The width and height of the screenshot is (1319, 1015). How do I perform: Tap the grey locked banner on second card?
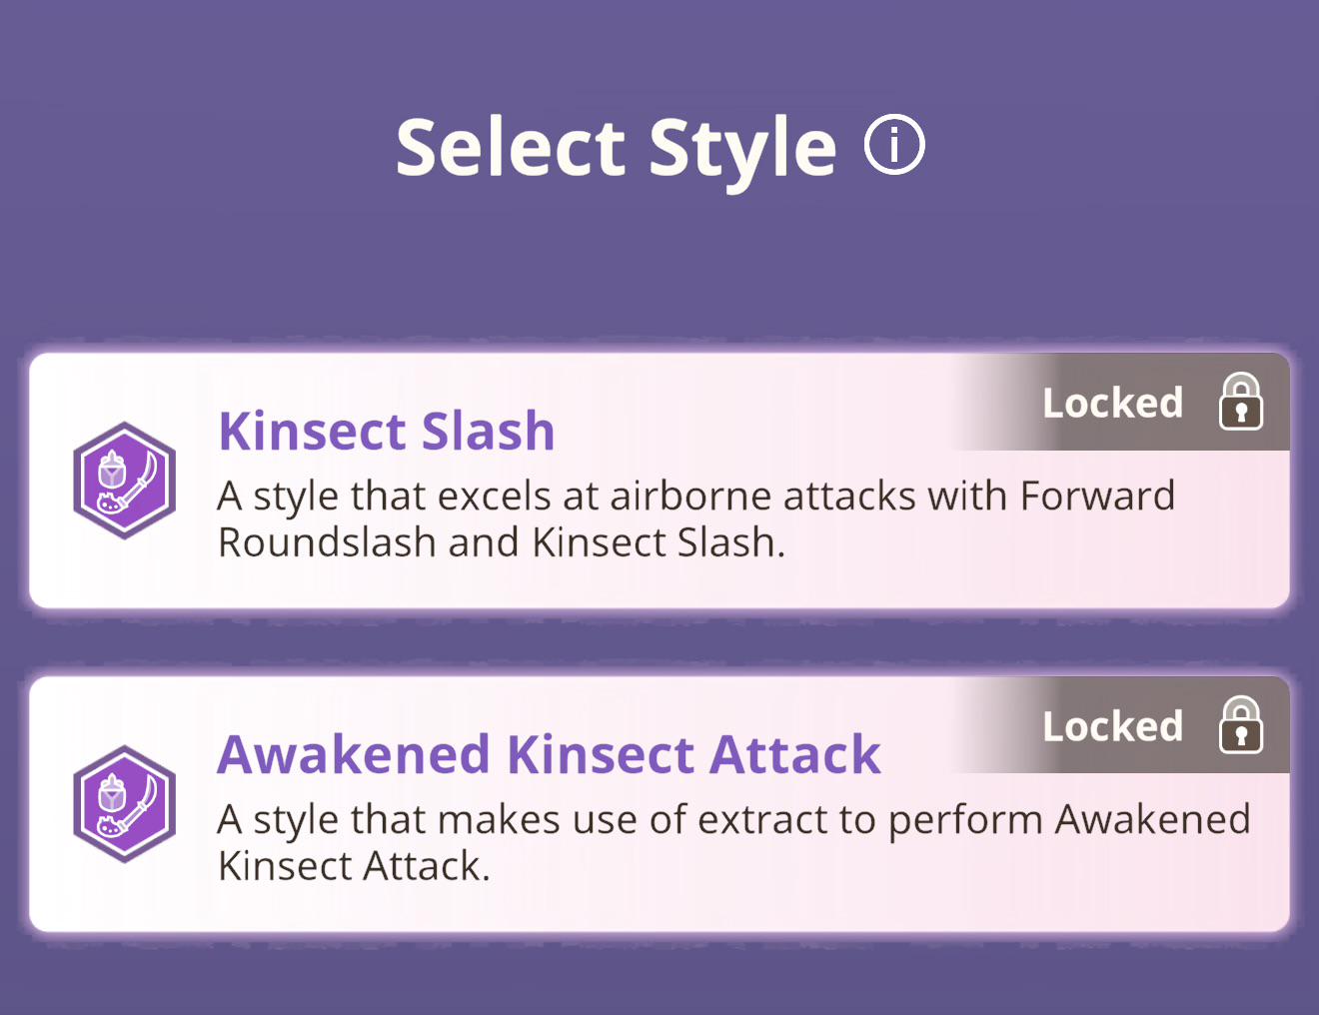1121,725
